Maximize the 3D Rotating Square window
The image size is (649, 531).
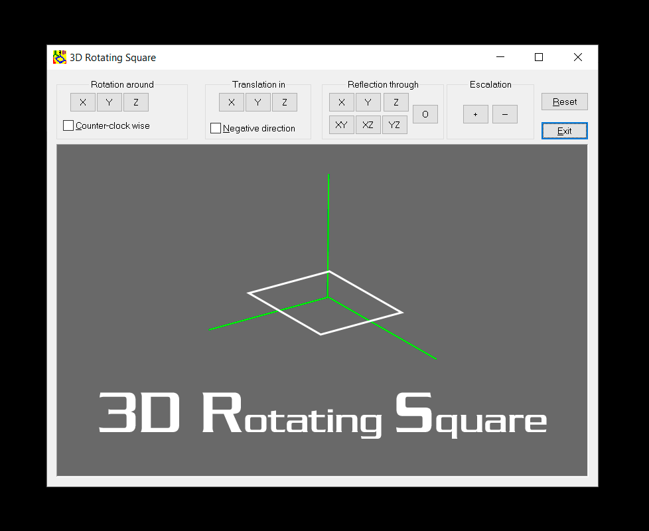click(538, 57)
